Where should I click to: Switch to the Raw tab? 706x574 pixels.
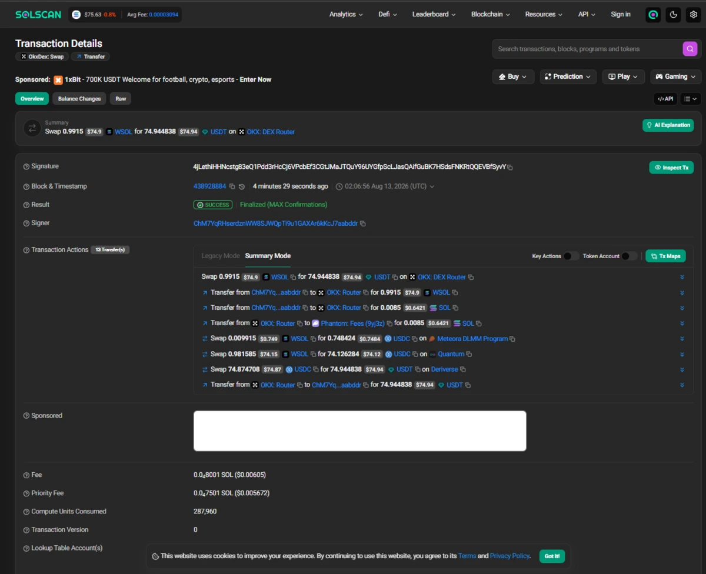click(x=121, y=99)
